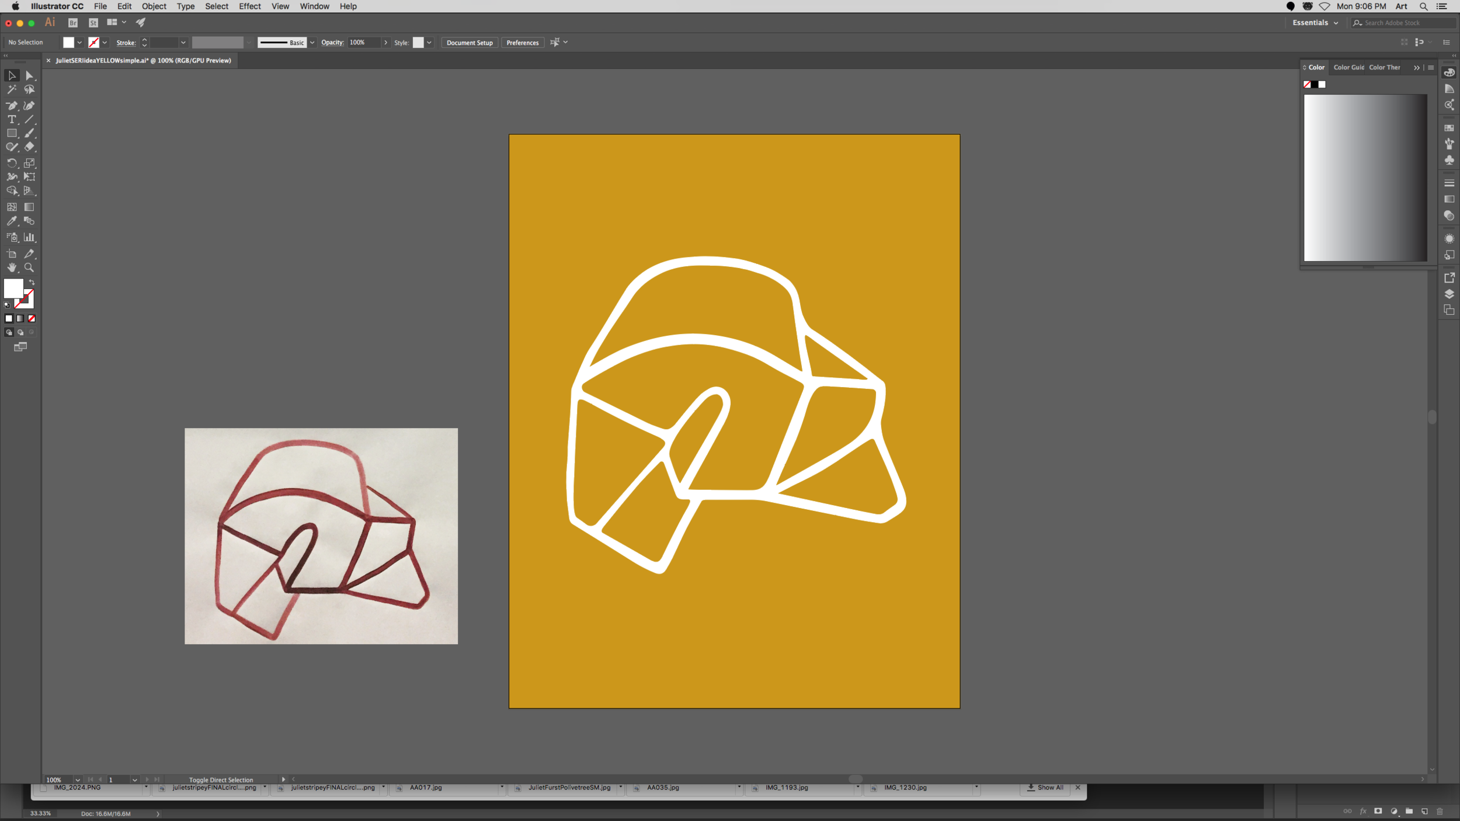This screenshot has width=1460, height=821.
Task: Open the Brushes panel icon in dock
Action: pyautogui.click(x=1449, y=144)
